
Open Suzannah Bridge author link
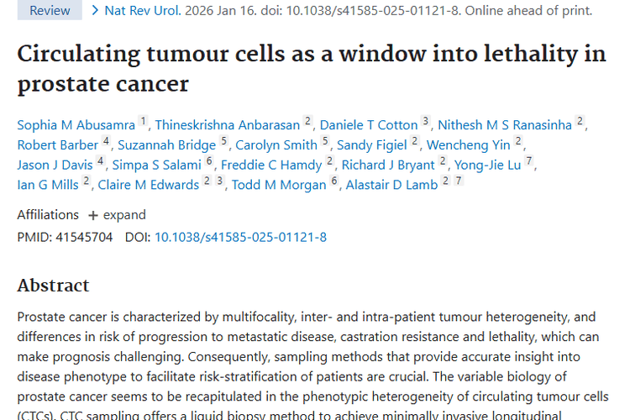(166, 145)
